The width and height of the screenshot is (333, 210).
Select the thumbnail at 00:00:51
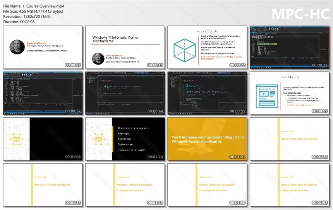207,93
